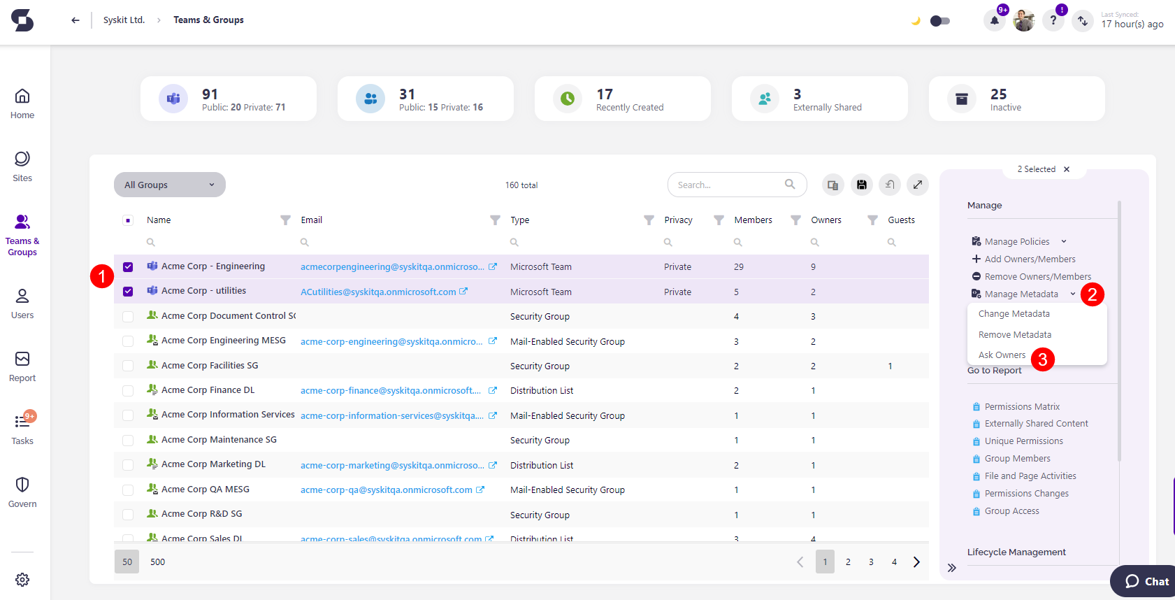The width and height of the screenshot is (1175, 600).
Task: Click the Syskit logo
Action: 22,20
